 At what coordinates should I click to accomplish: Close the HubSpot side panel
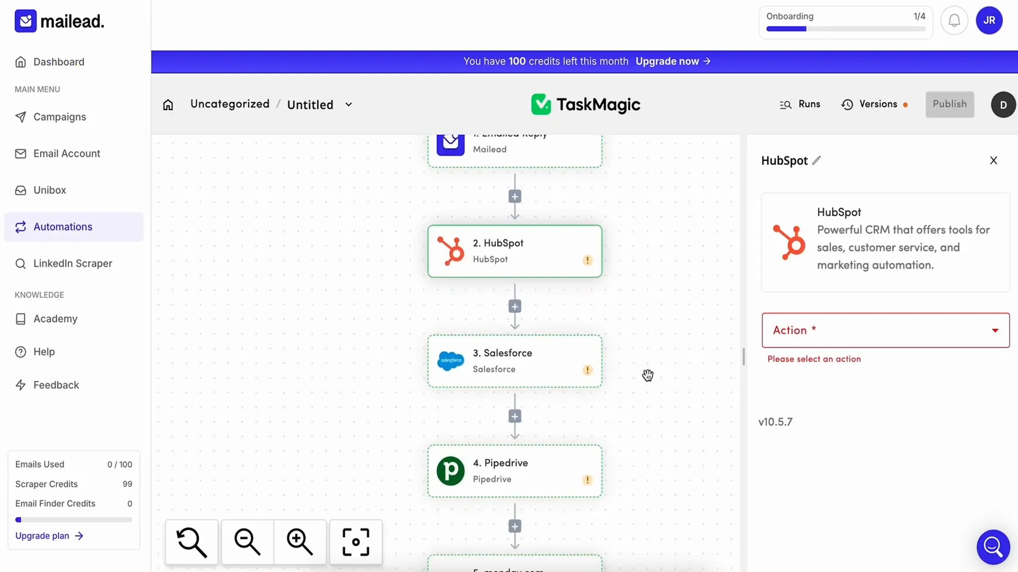pyautogui.click(x=994, y=160)
